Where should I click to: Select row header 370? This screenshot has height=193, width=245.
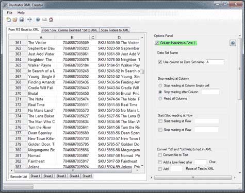pos(18,94)
